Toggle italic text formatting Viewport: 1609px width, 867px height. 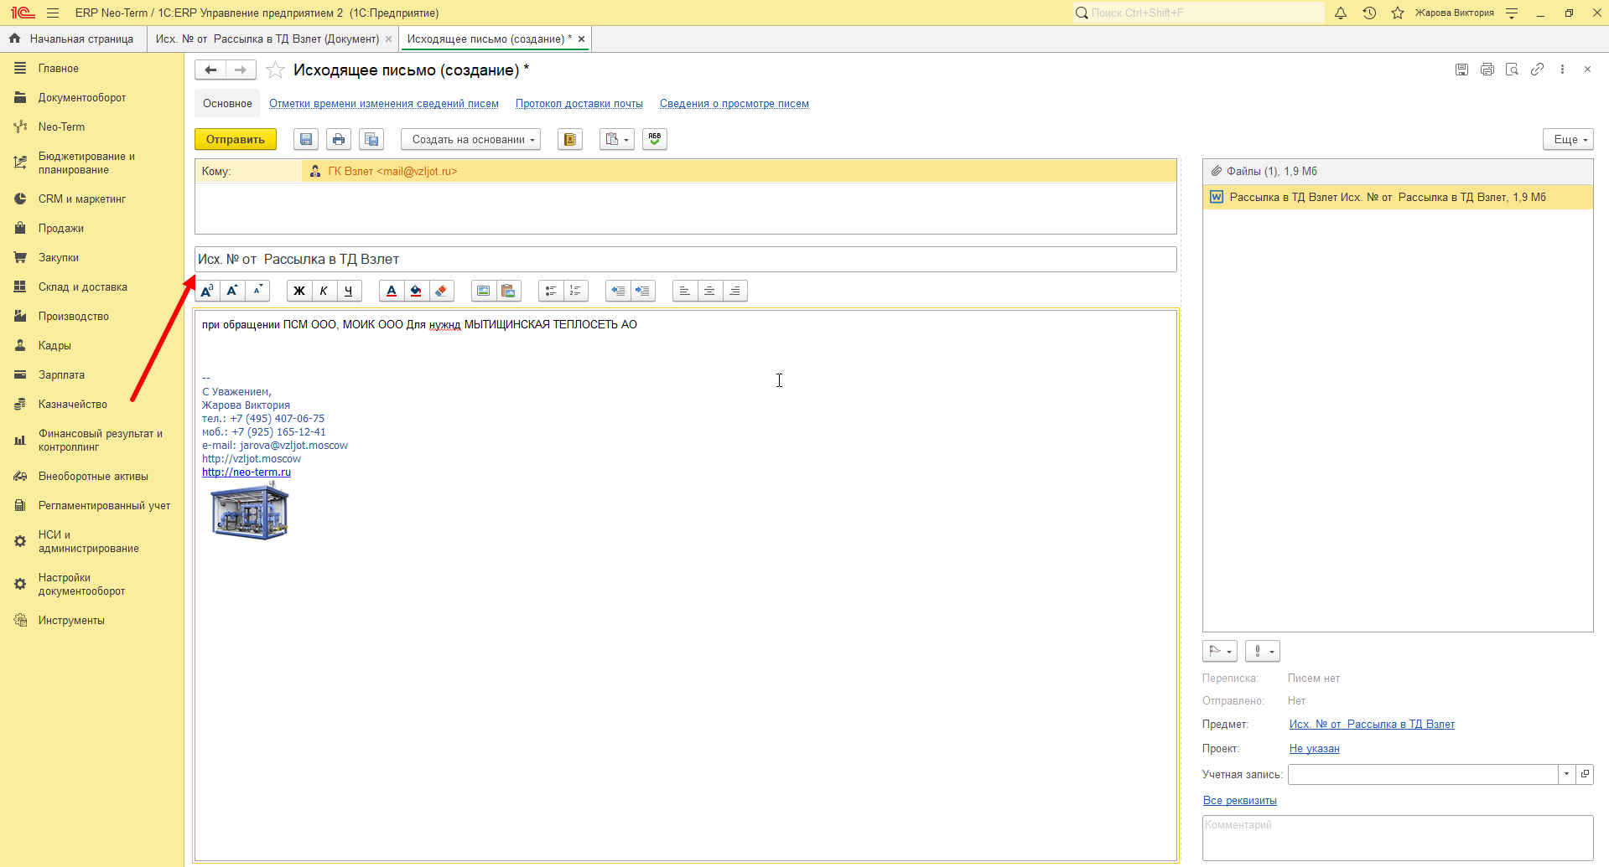pos(324,291)
